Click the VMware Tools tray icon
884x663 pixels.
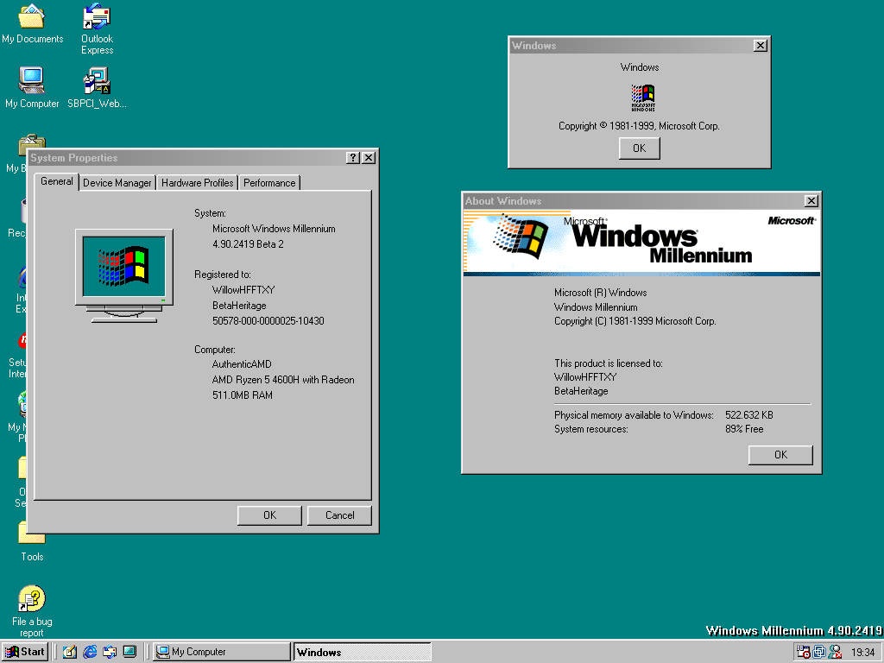(x=819, y=652)
